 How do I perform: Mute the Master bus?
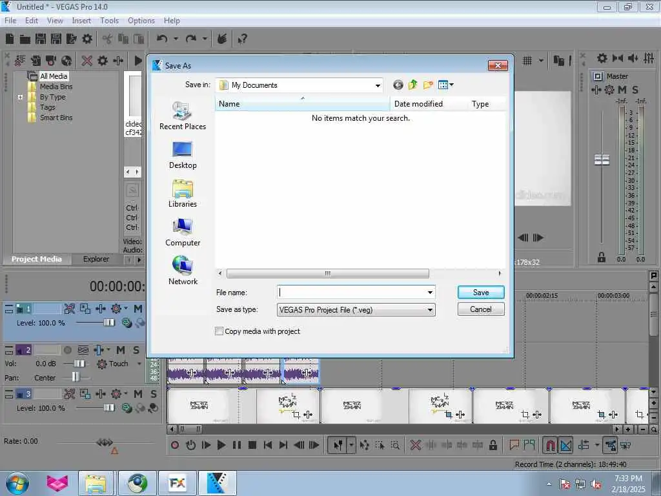[x=622, y=90]
